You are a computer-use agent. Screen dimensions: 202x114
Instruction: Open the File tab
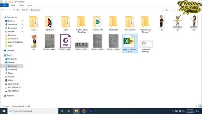(x=4, y=5)
